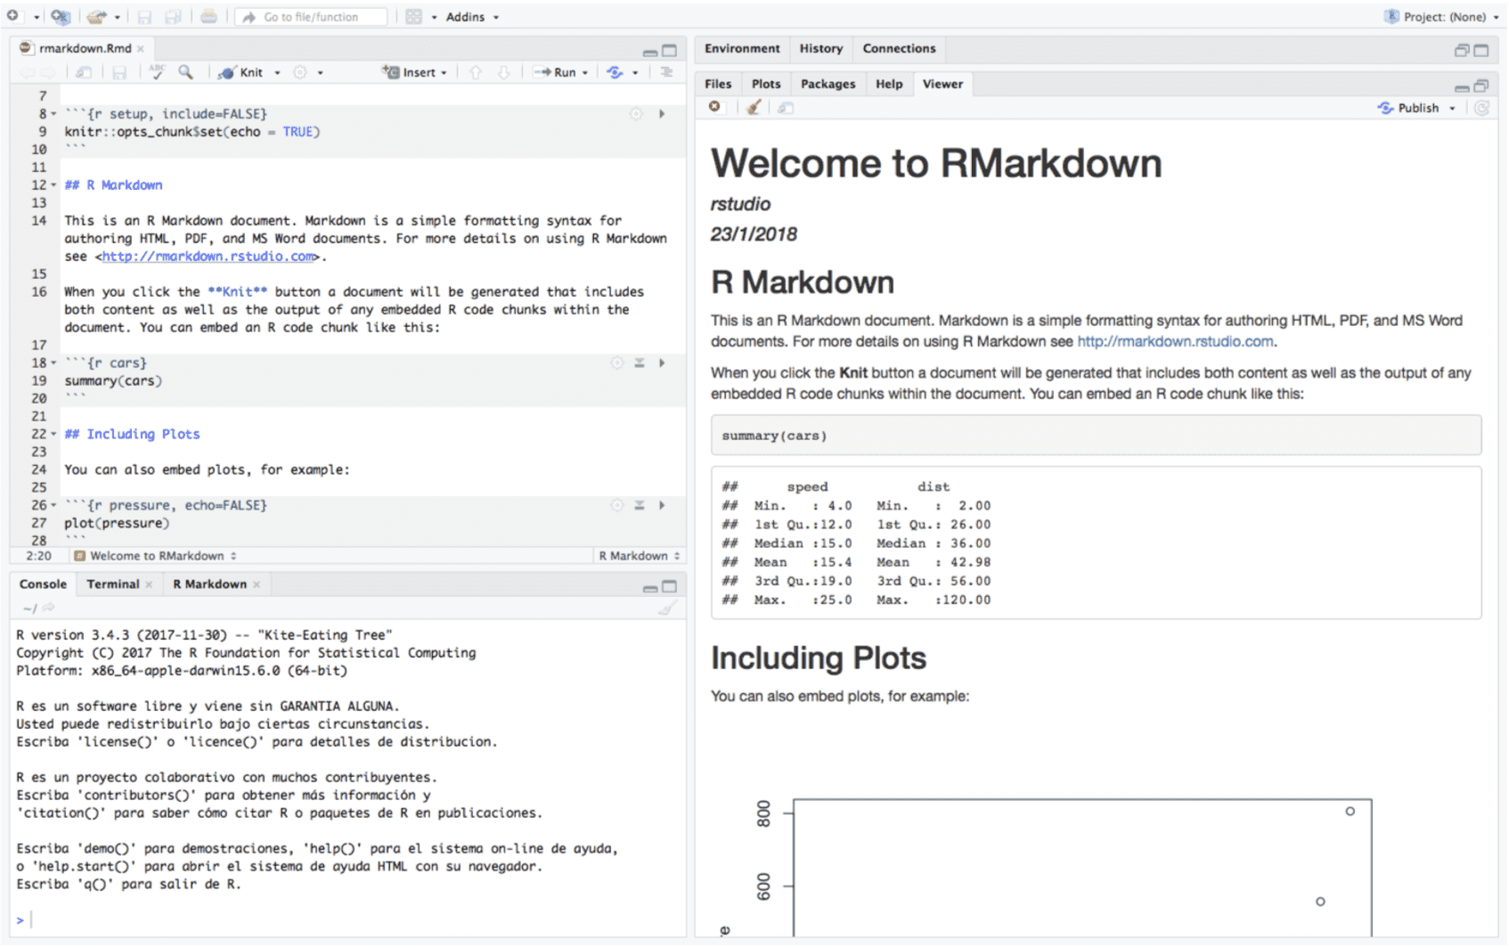Viewport: 1509px width, 948px height.
Task: Click the New File plus icon
Action: (x=13, y=16)
